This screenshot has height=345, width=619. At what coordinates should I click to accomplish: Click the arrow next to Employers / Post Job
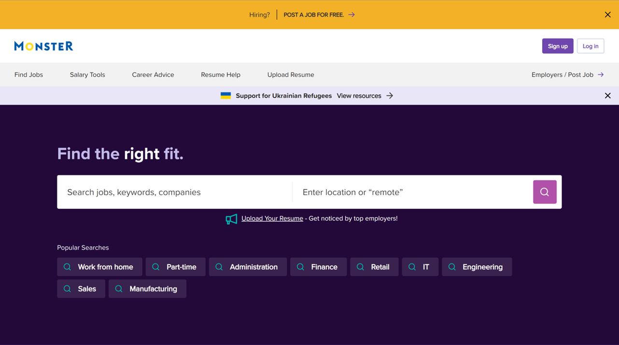tap(601, 75)
